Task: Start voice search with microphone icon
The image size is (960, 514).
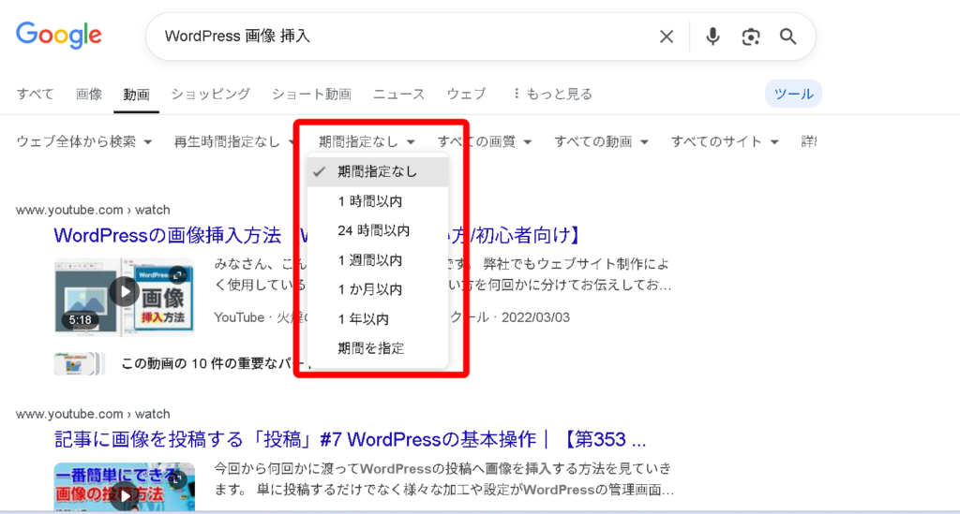Action: [712, 37]
